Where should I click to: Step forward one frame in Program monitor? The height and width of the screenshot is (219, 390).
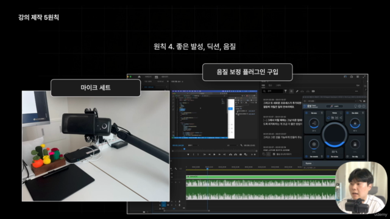tap(219, 155)
